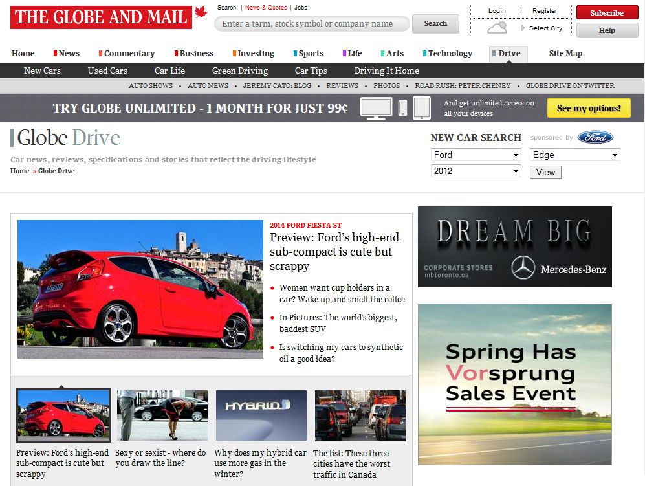Open Road Rush: Peter Cheney link

tap(463, 85)
